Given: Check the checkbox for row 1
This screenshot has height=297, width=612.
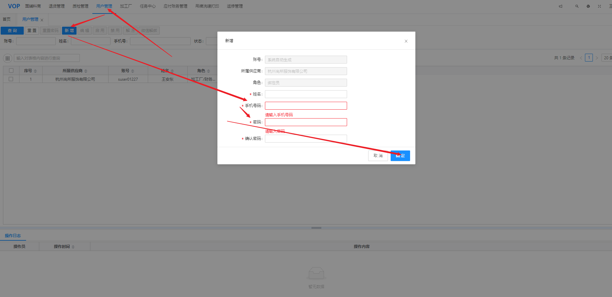Looking at the screenshot, I should (11, 79).
